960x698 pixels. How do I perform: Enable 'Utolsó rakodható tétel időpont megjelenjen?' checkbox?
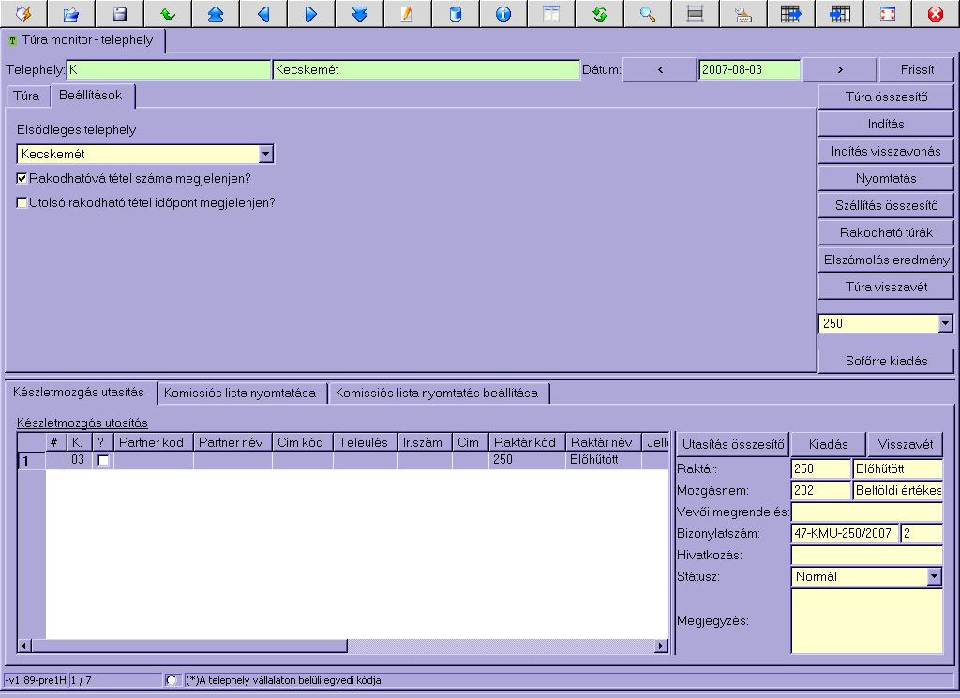pos(22,202)
